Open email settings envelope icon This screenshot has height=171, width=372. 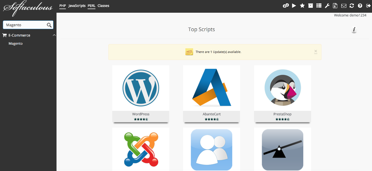point(344,6)
